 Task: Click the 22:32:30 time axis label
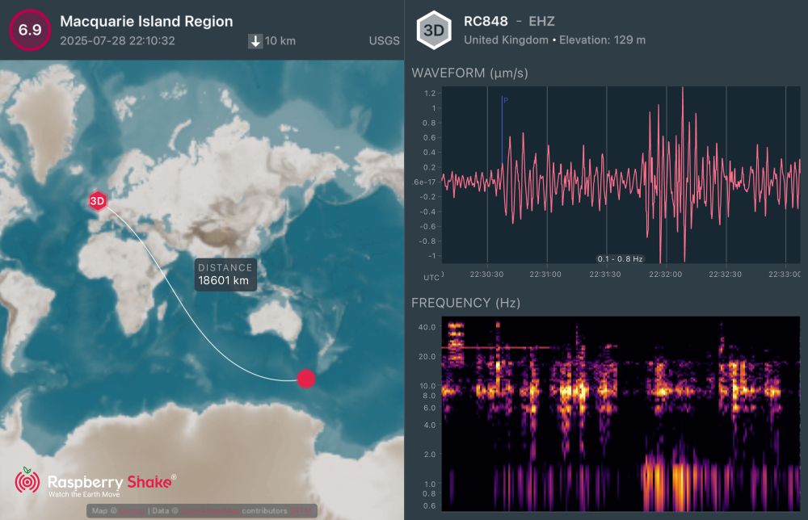coord(725,275)
